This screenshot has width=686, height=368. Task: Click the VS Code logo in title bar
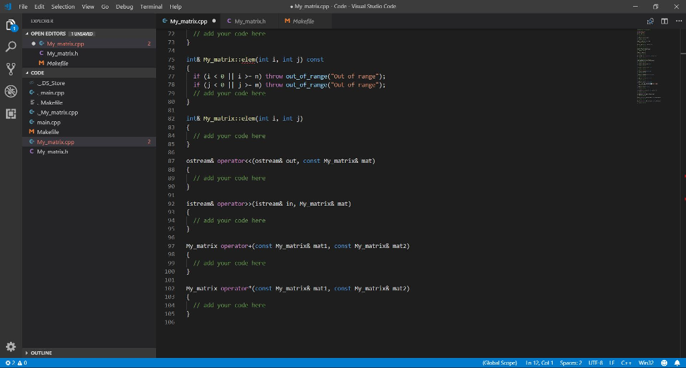click(x=7, y=7)
